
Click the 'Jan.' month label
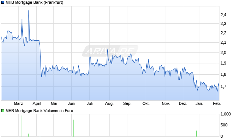tap(199, 103)
